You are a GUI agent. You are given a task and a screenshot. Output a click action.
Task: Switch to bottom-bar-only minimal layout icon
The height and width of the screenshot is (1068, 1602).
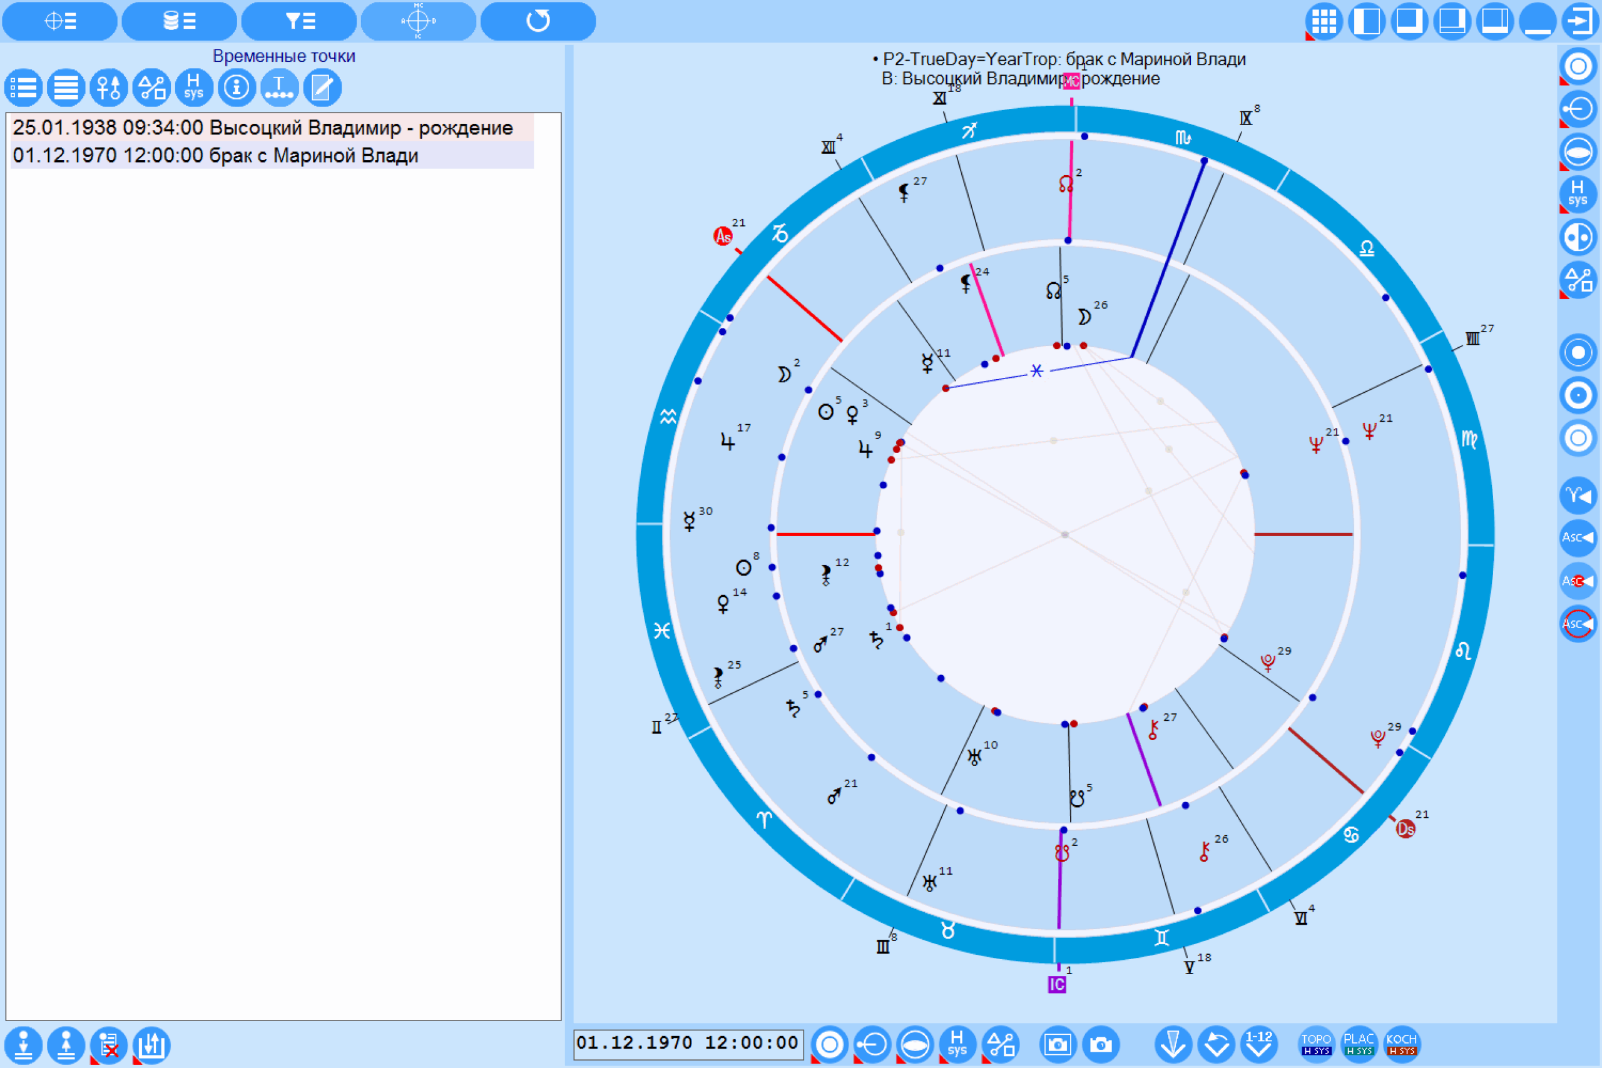point(1538,21)
